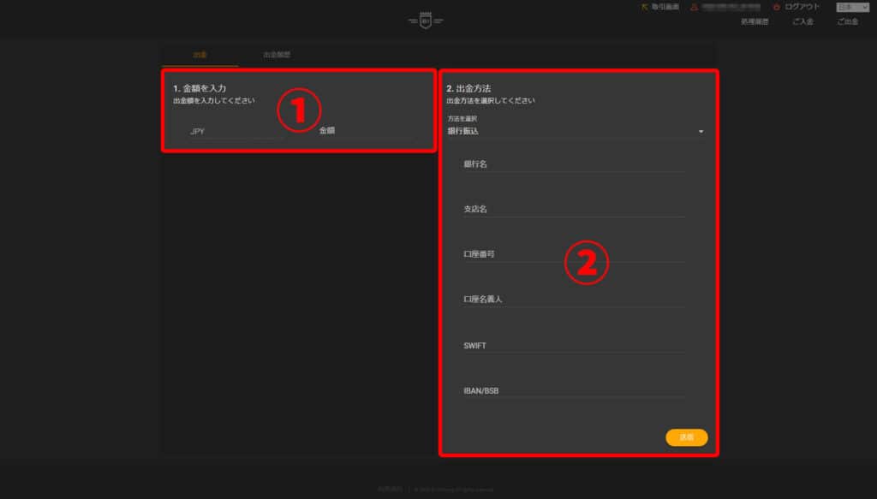The image size is (877, 499).
Task: Click the red logout power icon
Action: [x=776, y=7]
